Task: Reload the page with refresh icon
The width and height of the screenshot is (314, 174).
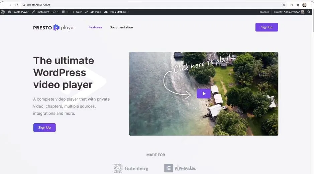Action: (x=16, y=5)
